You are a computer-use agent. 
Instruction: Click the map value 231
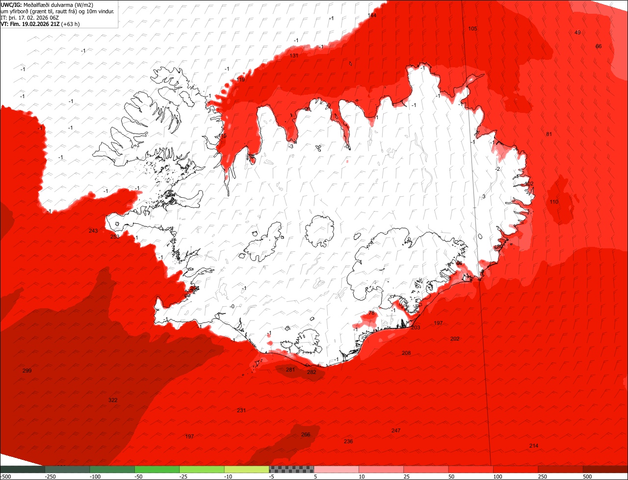241,411
